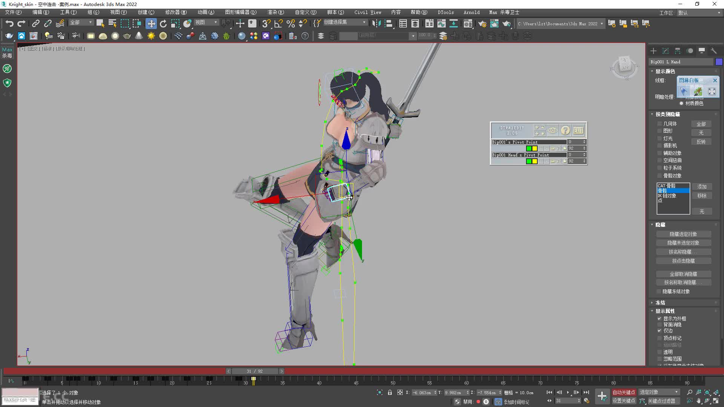The image size is (724, 407).
Task: Toggle the eye icon in OTRAJEDIT panel
Action: (553, 130)
